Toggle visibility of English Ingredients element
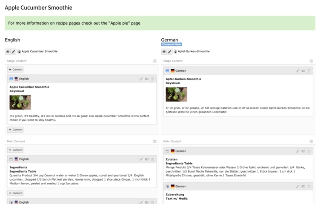The width and height of the screenshot is (320, 204). pos(147,159)
